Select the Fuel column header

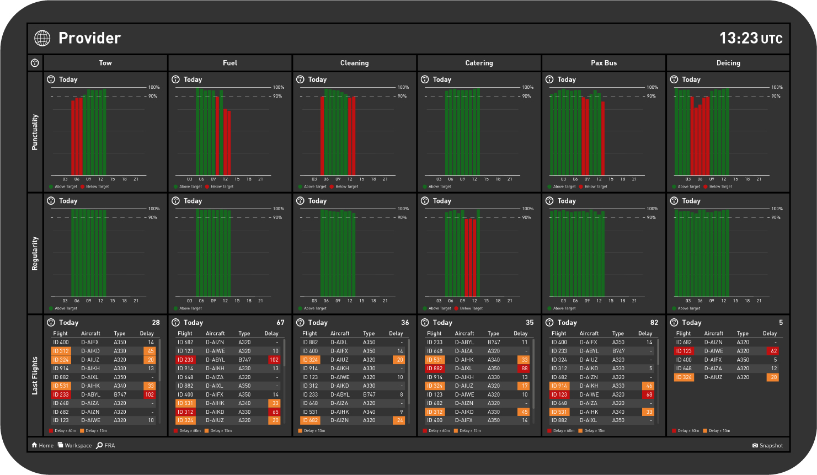pyautogui.click(x=230, y=63)
